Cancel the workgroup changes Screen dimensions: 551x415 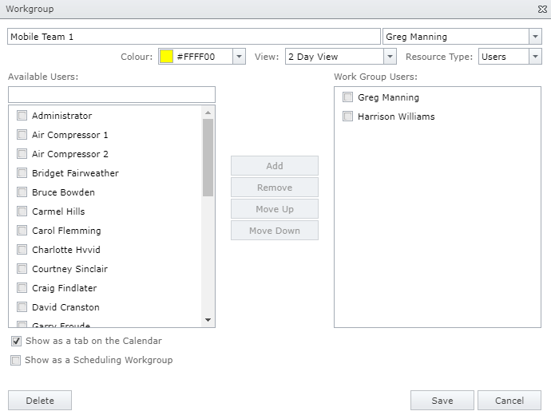(x=509, y=401)
